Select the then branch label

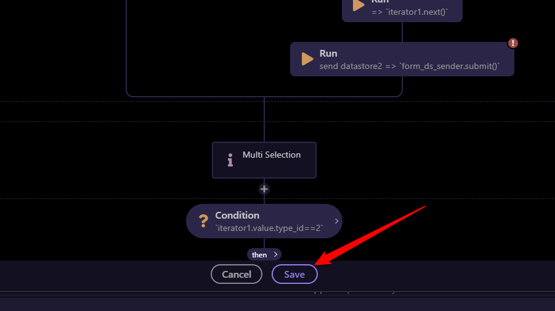coord(259,254)
